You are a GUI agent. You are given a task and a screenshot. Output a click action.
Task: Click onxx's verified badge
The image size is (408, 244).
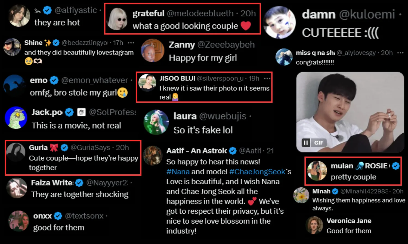point(58,216)
